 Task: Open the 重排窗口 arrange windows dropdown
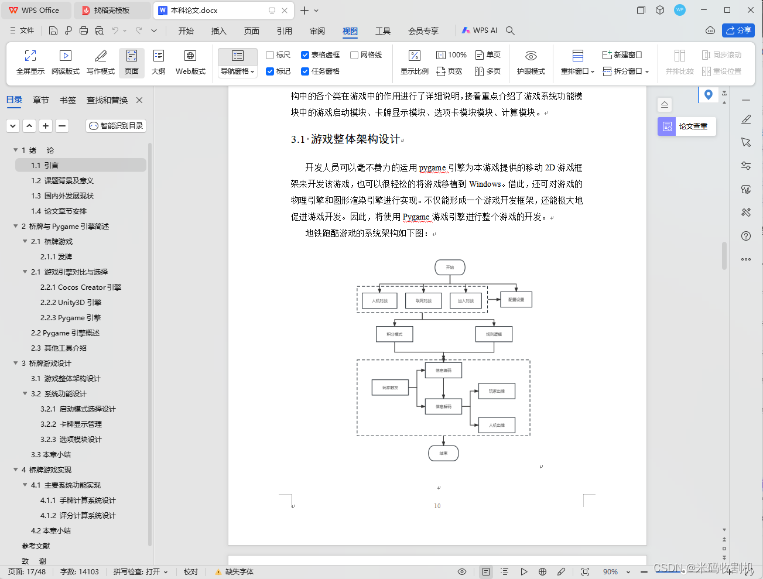coord(577,71)
